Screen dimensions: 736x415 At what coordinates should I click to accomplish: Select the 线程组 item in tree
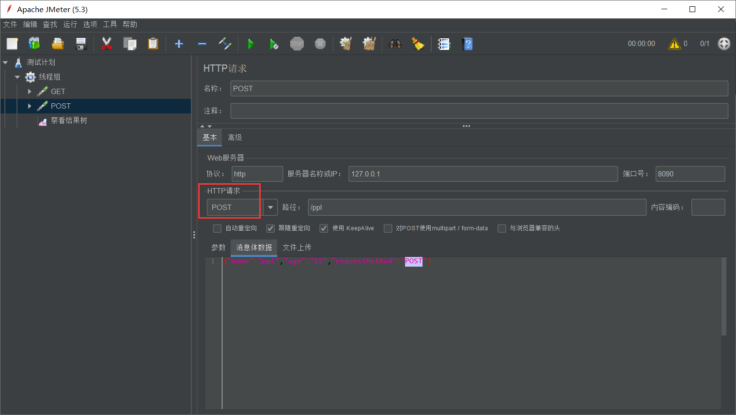click(49, 77)
